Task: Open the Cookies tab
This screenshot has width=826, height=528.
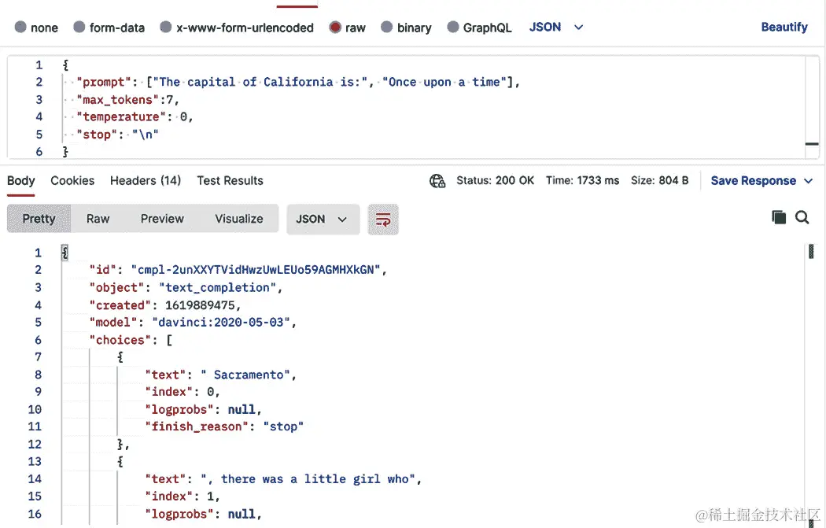Action: (72, 181)
